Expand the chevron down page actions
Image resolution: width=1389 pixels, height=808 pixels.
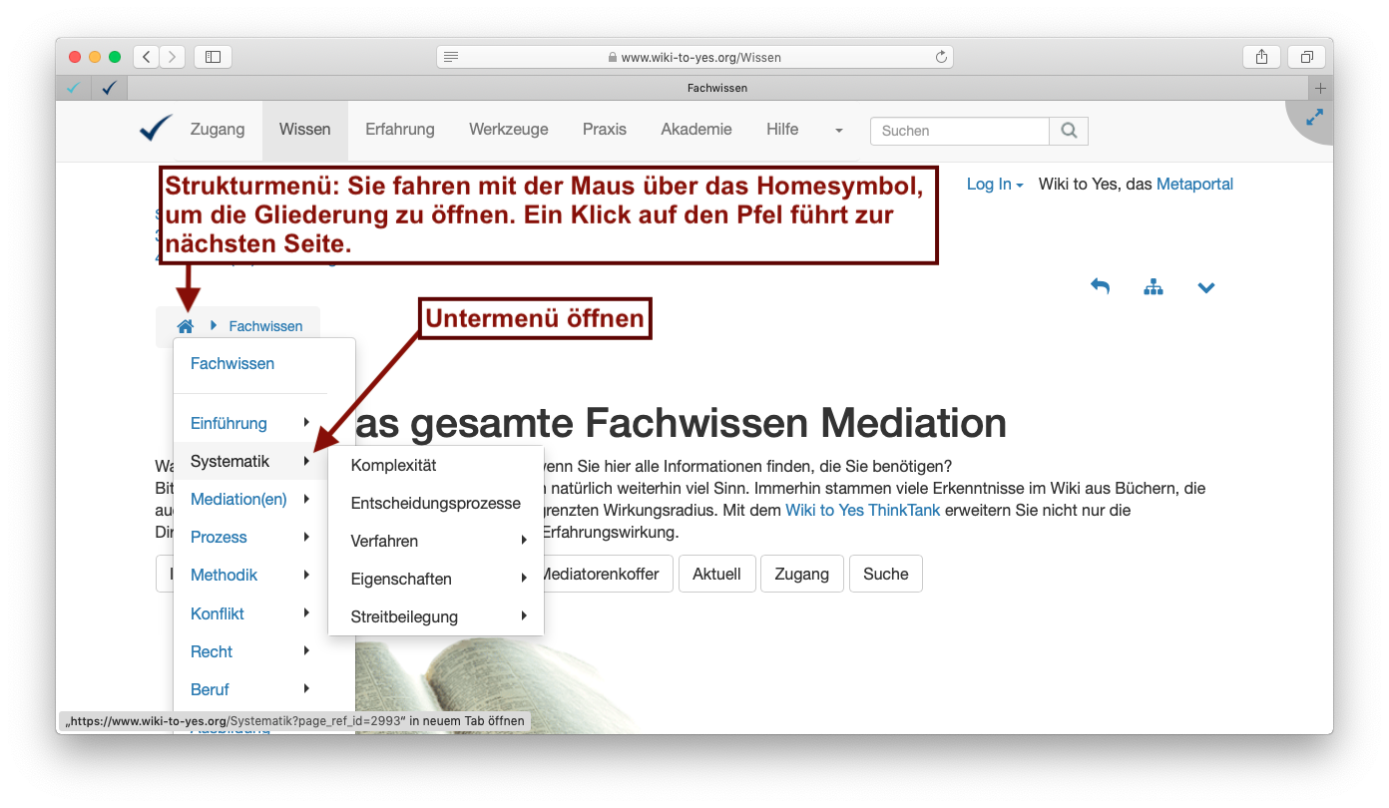click(1206, 288)
